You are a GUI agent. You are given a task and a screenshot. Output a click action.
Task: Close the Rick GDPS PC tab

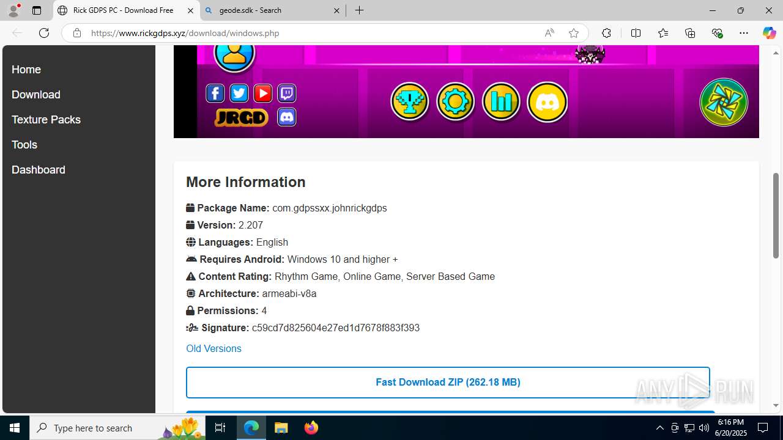(190, 10)
